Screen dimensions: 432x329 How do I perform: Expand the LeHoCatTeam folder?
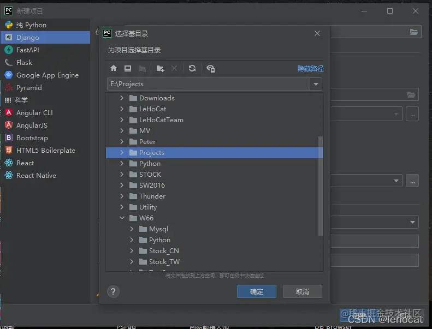(x=122, y=120)
